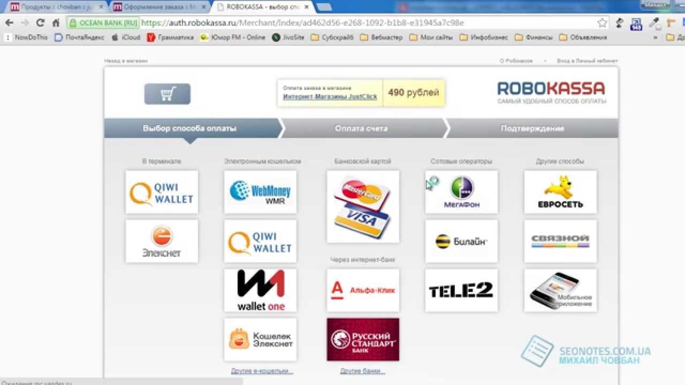Click the shopping cart icon
Screen dimensions: 685x385
167,94
